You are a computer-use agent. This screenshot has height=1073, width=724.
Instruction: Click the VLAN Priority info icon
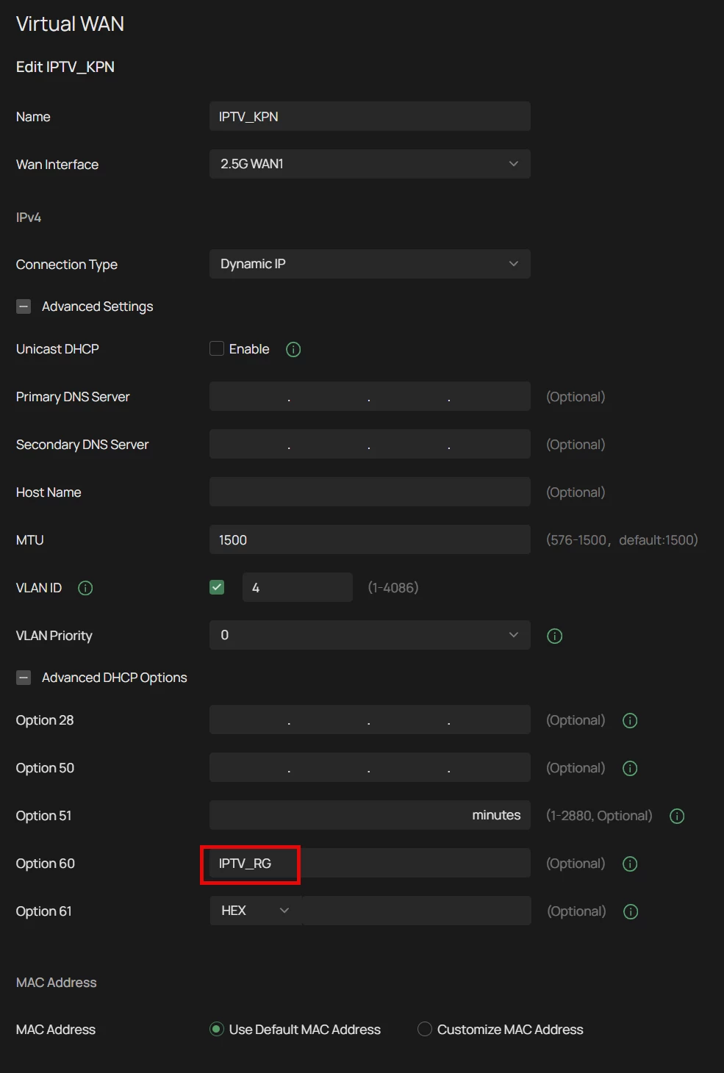point(555,636)
